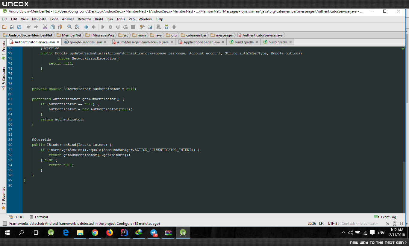The width and height of the screenshot is (409, 246).
Task: Switch to google-services.json tab
Action: (85, 42)
